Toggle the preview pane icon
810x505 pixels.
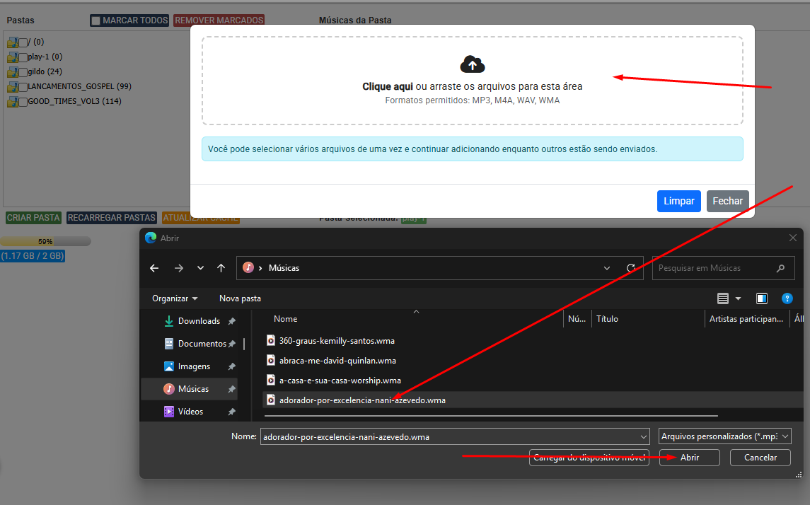(x=762, y=298)
